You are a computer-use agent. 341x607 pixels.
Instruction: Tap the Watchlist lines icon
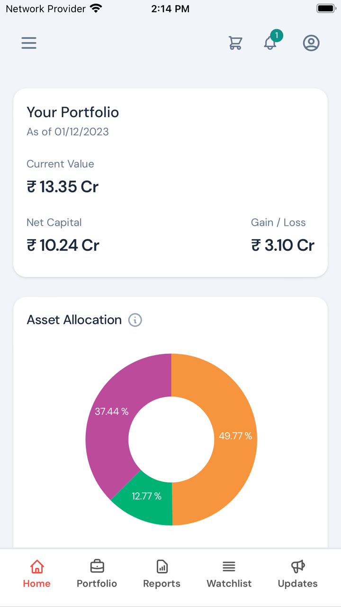click(x=229, y=566)
